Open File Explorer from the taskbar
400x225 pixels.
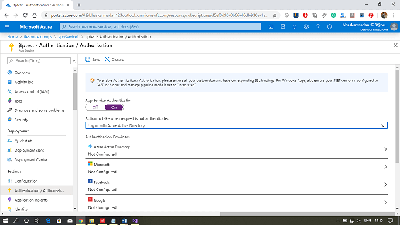point(91,220)
